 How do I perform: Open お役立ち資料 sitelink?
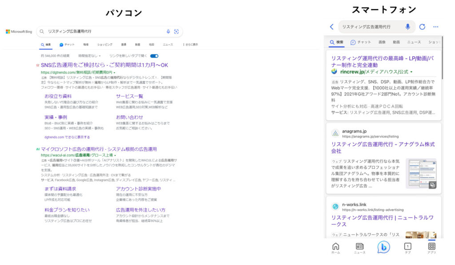click(x=58, y=96)
